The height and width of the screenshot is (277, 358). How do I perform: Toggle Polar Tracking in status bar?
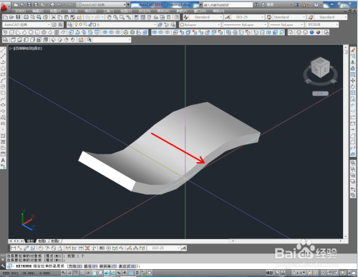point(88,273)
